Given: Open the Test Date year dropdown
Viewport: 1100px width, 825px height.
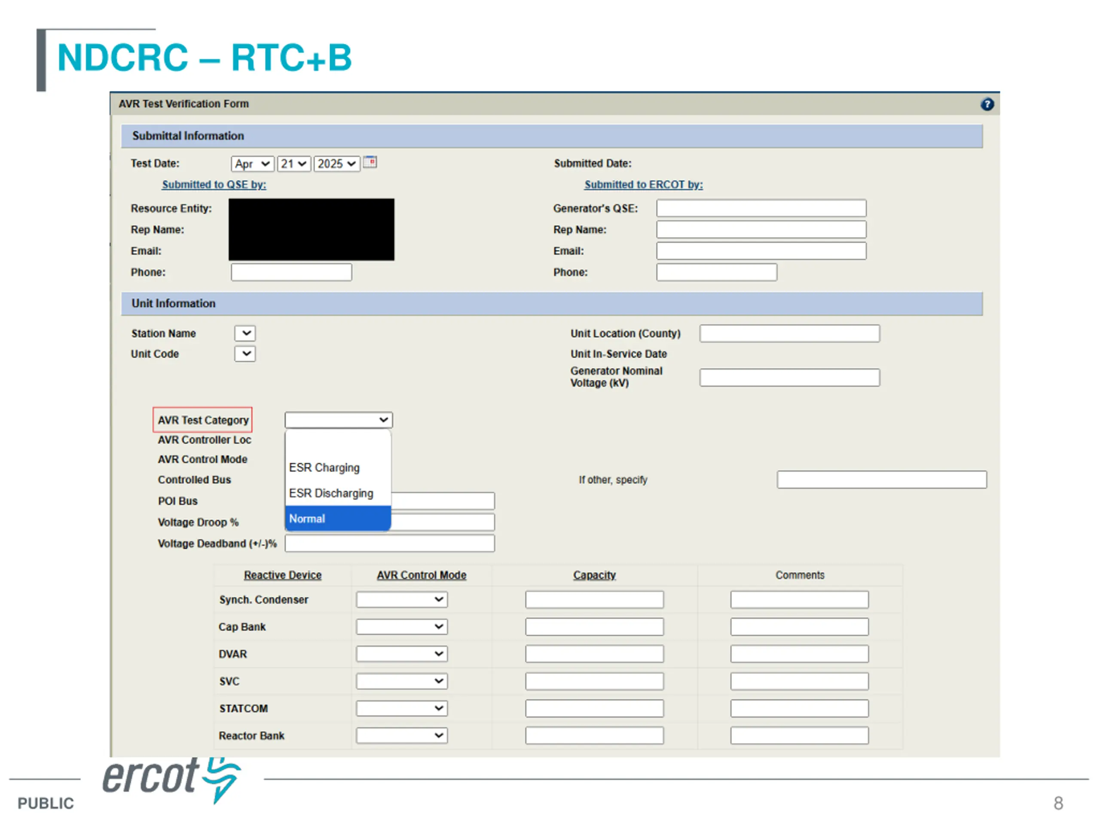Looking at the screenshot, I should pos(337,164).
